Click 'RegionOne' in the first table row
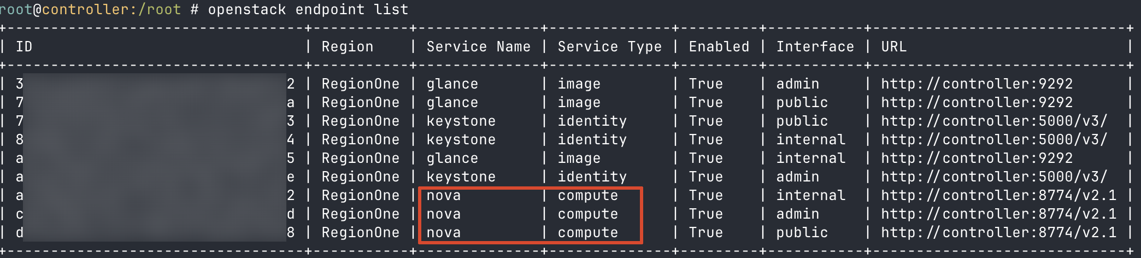This screenshot has height=258, width=1141. pyautogui.click(x=360, y=84)
